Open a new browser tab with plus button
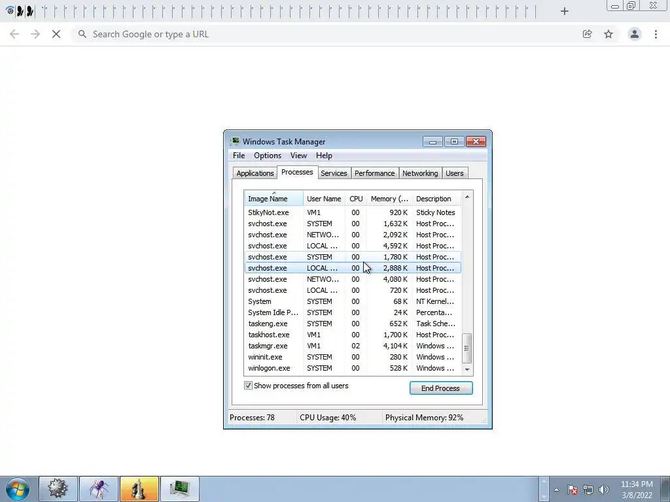This screenshot has width=670, height=502. tap(565, 11)
